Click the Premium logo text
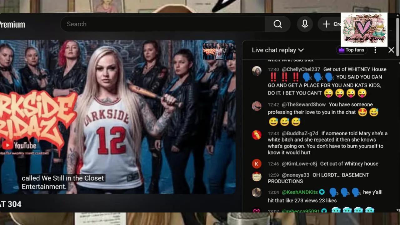Image resolution: width=400 pixels, height=225 pixels. pyautogui.click(x=12, y=24)
